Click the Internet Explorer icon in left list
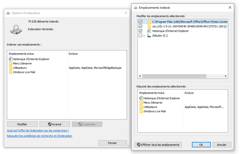Screen dimensions: 240x154 pos(11,59)
